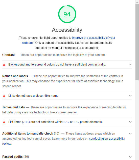Expand Links discernible name chevron
This screenshot has height=160, width=139.
click(x=130, y=96)
